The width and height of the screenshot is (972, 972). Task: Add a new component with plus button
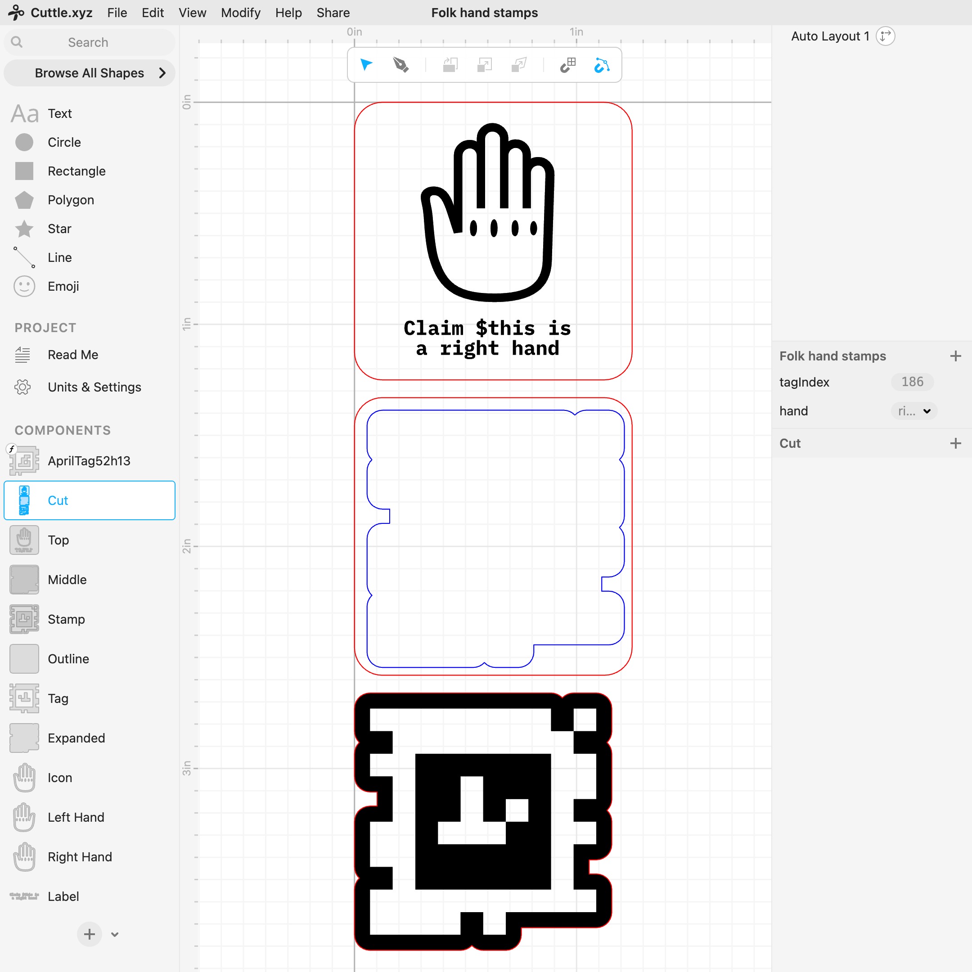(x=90, y=934)
